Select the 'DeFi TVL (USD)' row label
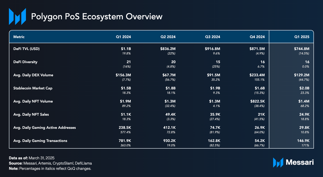Image resolution: width=323 pixels, height=177 pixels. pyautogui.click(x=26, y=49)
